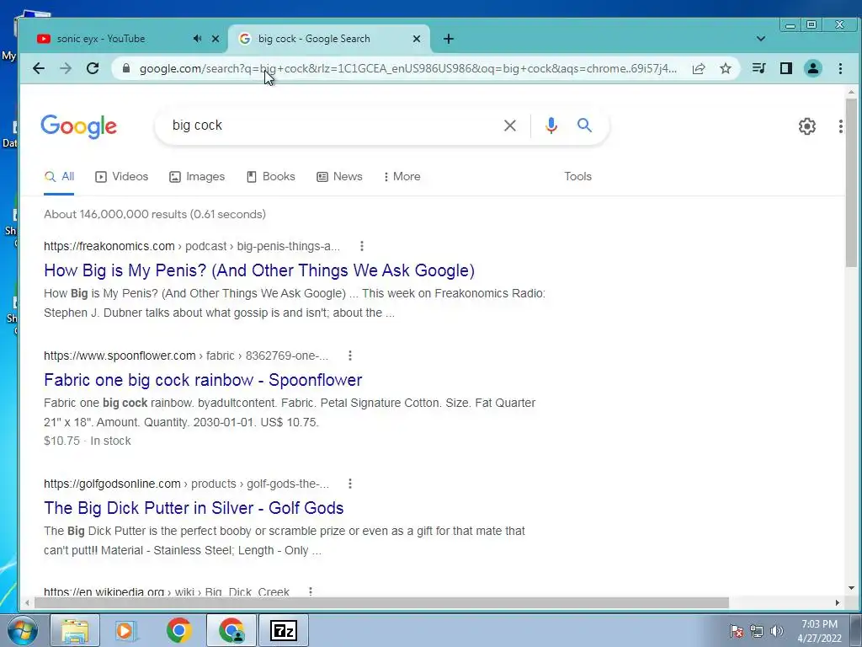The width and height of the screenshot is (862, 647).
Task: Open the first Chrome taskbar icon
Action: click(x=178, y=630)
